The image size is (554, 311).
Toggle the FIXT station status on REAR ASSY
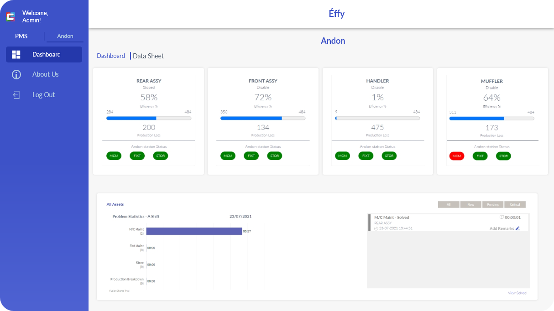click(x=137, y=155)
